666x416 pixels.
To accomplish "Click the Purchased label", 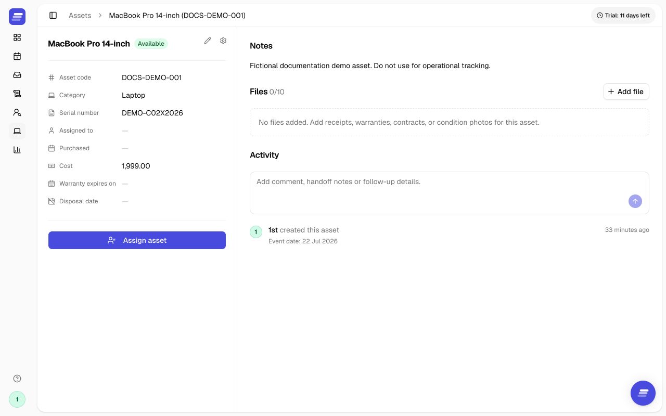I will point(74,148).
